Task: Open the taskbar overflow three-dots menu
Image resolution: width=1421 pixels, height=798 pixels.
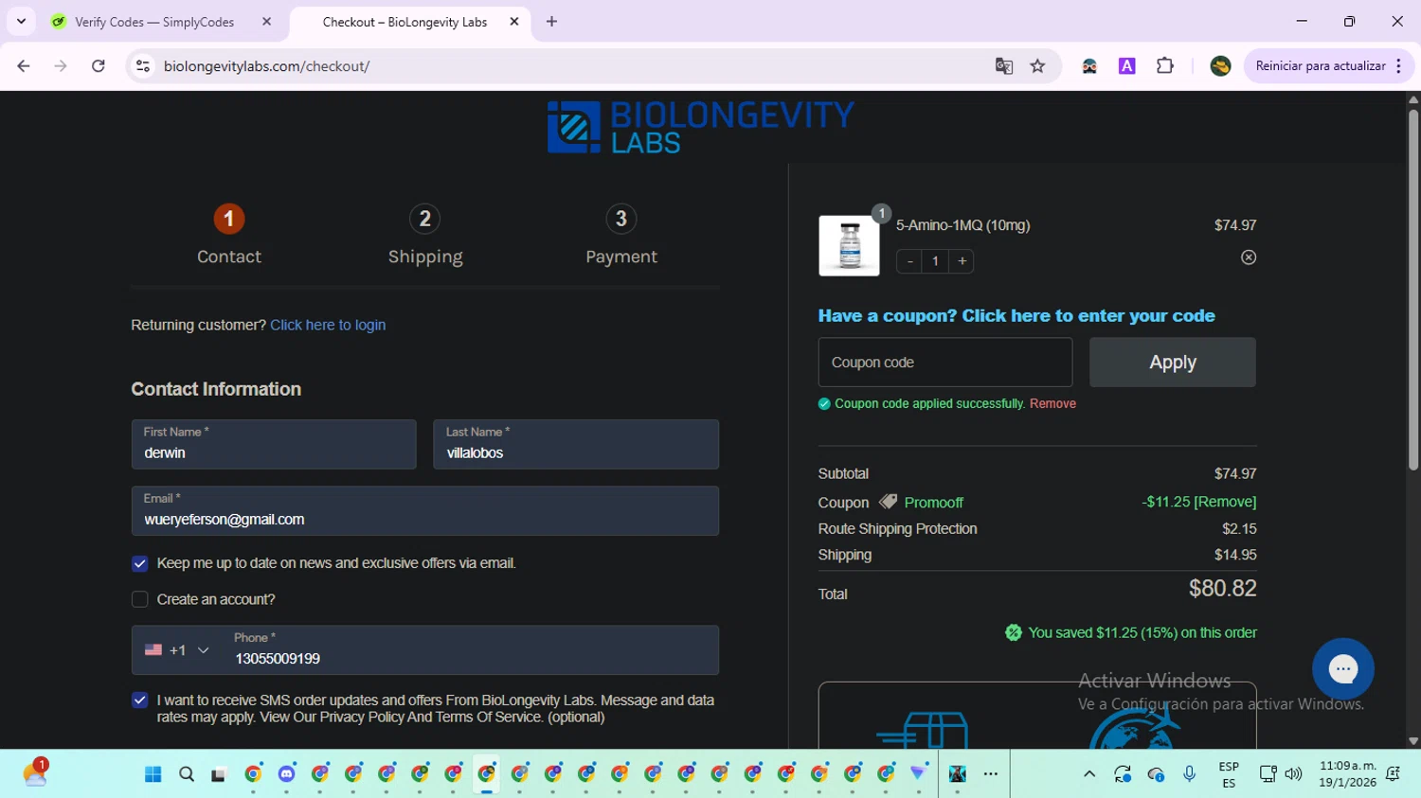Action: point(991,774)
